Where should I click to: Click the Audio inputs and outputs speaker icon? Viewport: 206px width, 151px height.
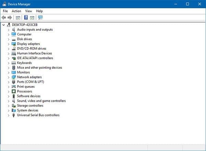[x=14, y=30]
